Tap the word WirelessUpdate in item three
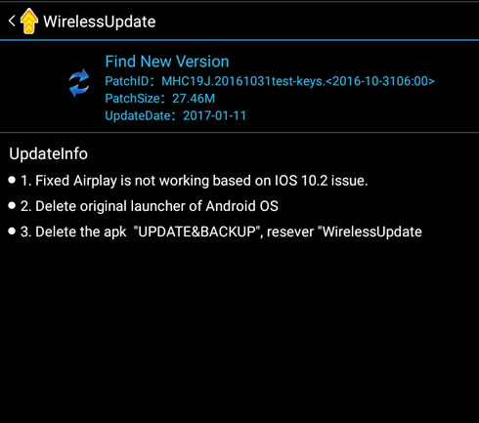 (x=372, y=232)
